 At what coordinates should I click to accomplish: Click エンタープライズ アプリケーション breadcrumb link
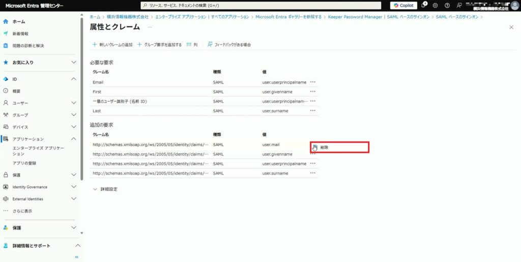pyautogui.click(x=202, y=17)
